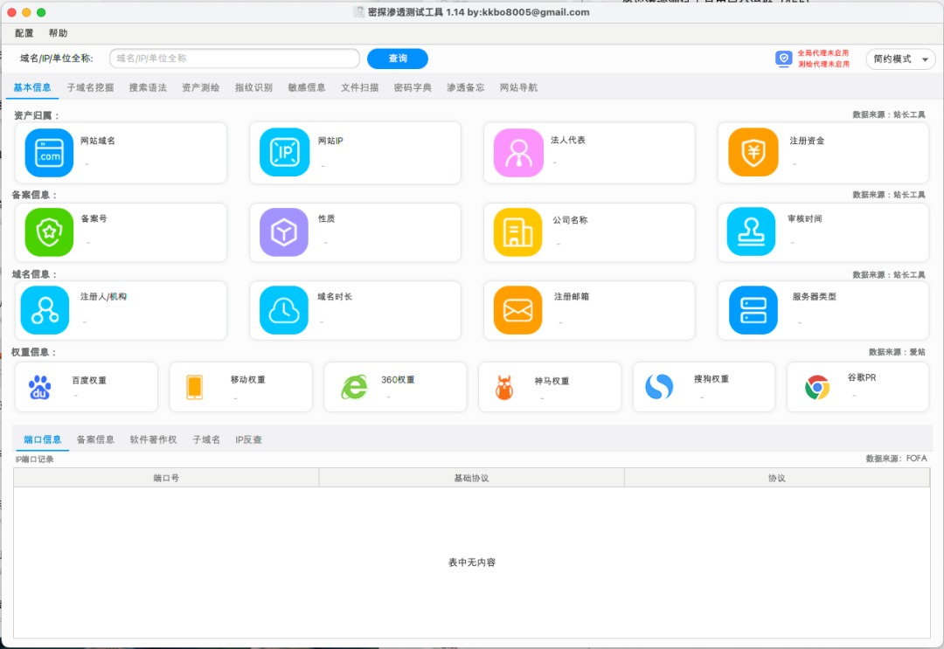Click the 神马权重 icon
This screenshot has width=944, height=649.
[504, 387]
